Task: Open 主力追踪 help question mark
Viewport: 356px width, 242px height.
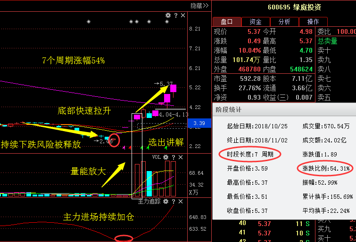Action: click(174, 201)
